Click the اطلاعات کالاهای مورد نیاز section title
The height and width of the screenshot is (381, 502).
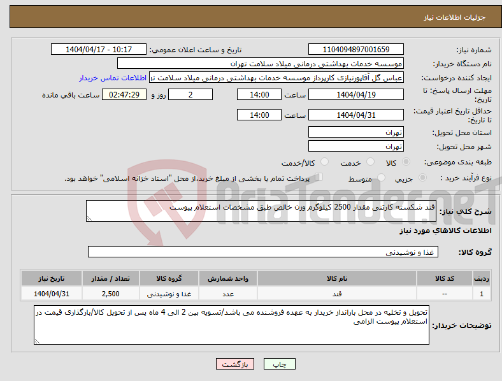445,231
